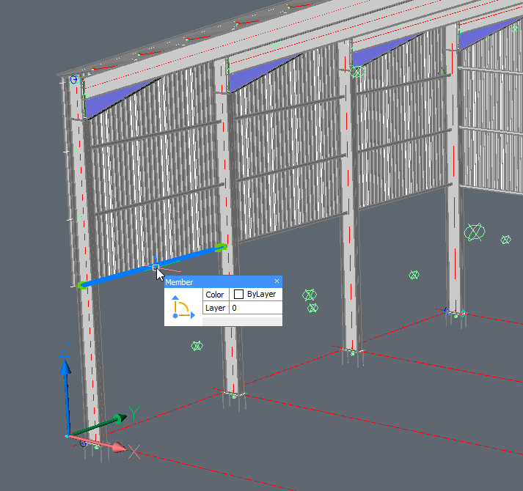
Task: Click the square midpoint grip on blue member
Action: click(156, 267)
